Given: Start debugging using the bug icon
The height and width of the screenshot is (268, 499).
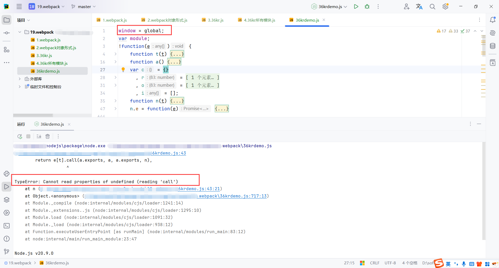Looking at the screenshot, I should [x=367, y=7].
